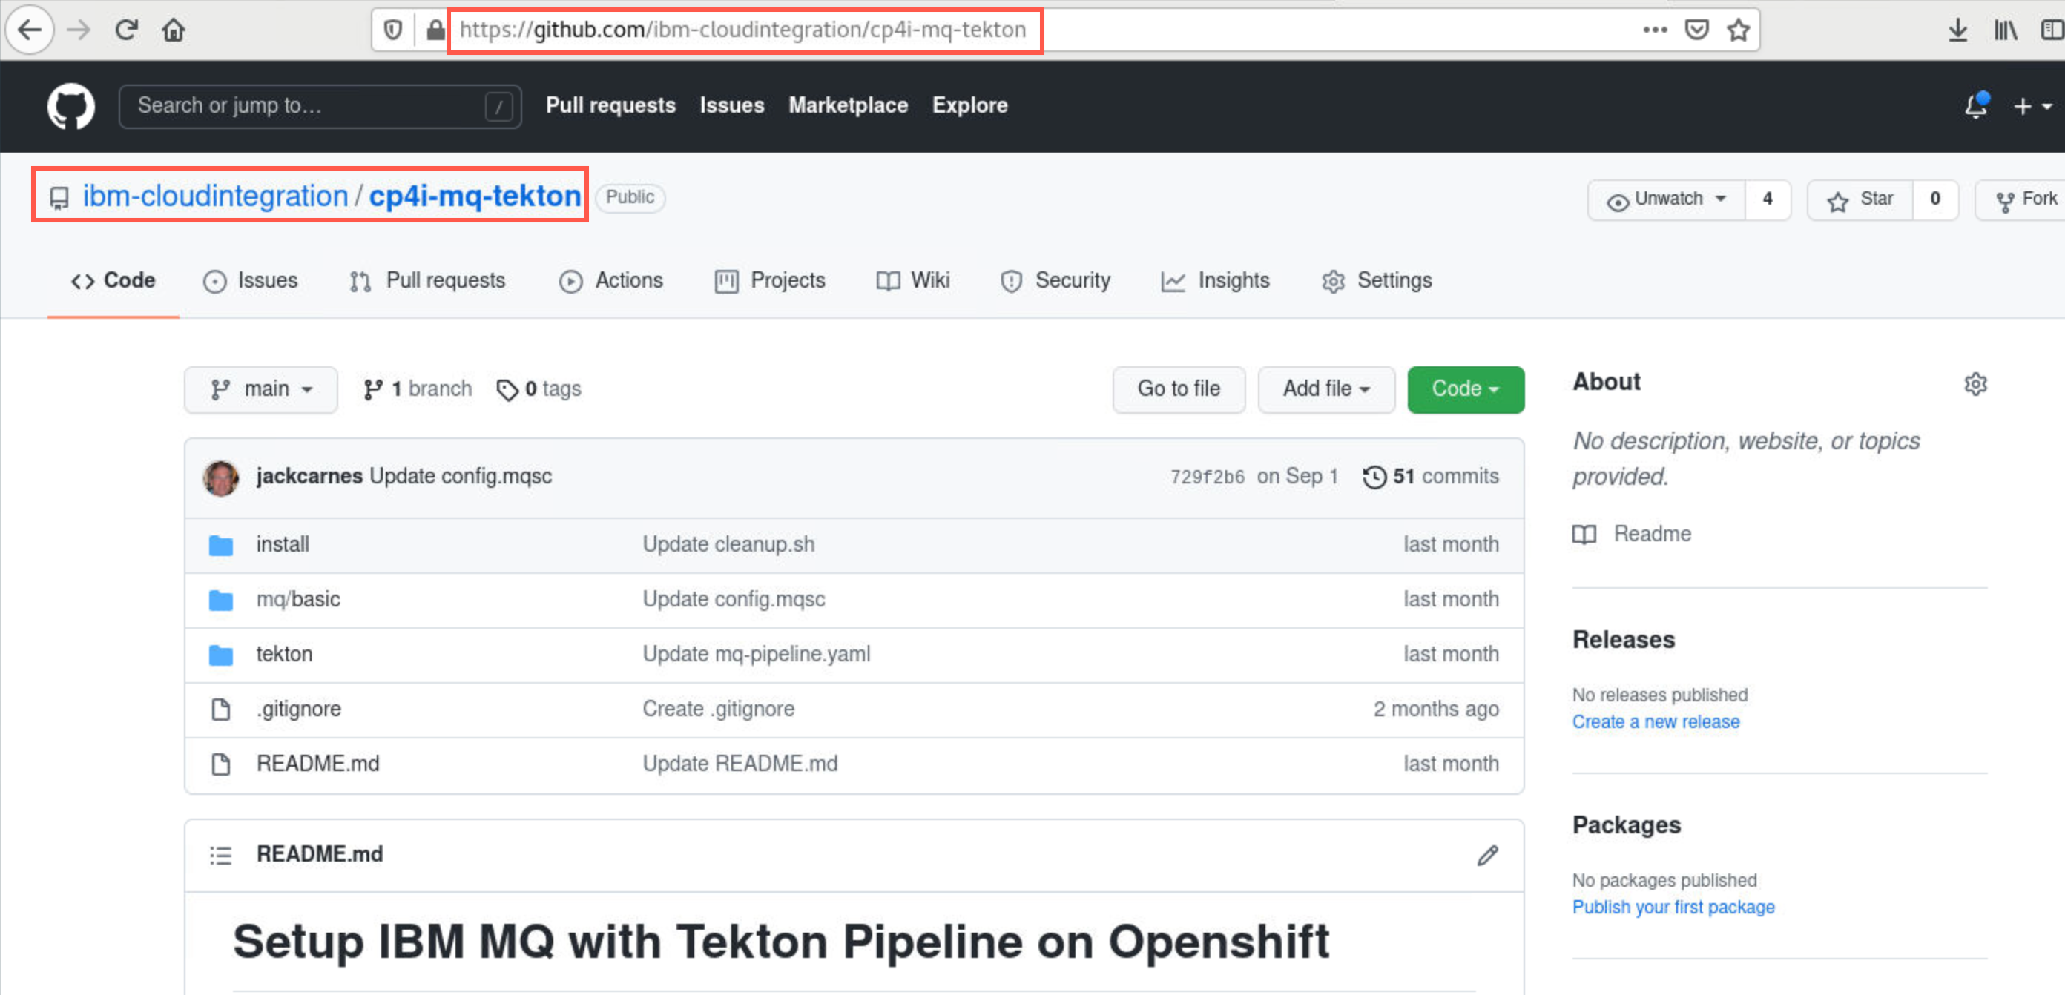This screenshot has height=995, width=2065.
Task: Open Pull requests in the top navigation
Action: tap(611, 105)
